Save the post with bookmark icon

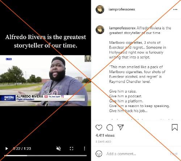coord(174,127)
